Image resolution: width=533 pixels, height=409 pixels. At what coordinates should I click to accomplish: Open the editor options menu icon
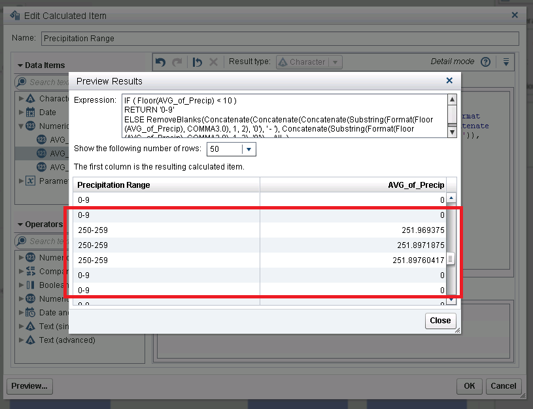(506, 62)
